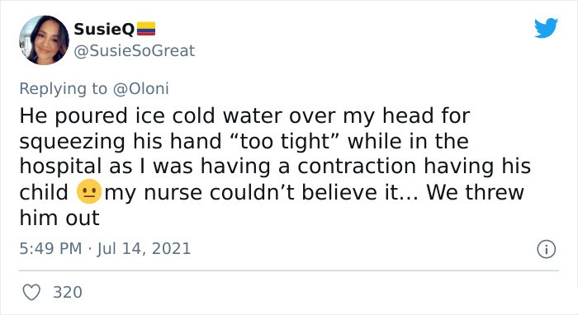Open SusieQ's profile picture
Screen dimensions: 578x315
coord(44,40)
